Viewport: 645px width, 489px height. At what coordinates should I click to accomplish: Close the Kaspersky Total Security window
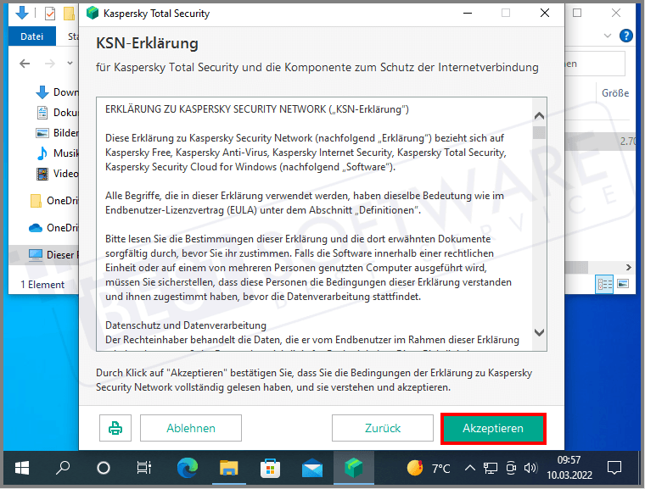(545, 14)
